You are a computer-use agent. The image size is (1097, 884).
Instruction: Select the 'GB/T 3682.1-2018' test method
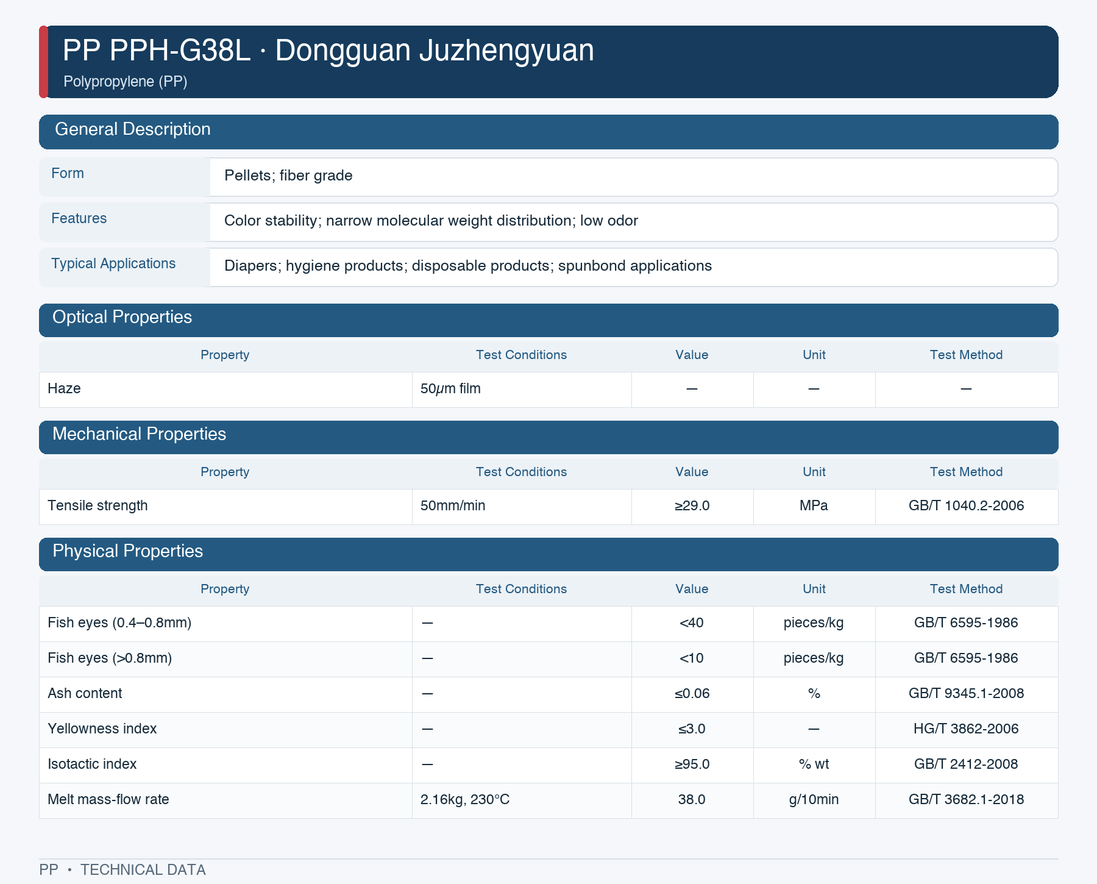966,800
